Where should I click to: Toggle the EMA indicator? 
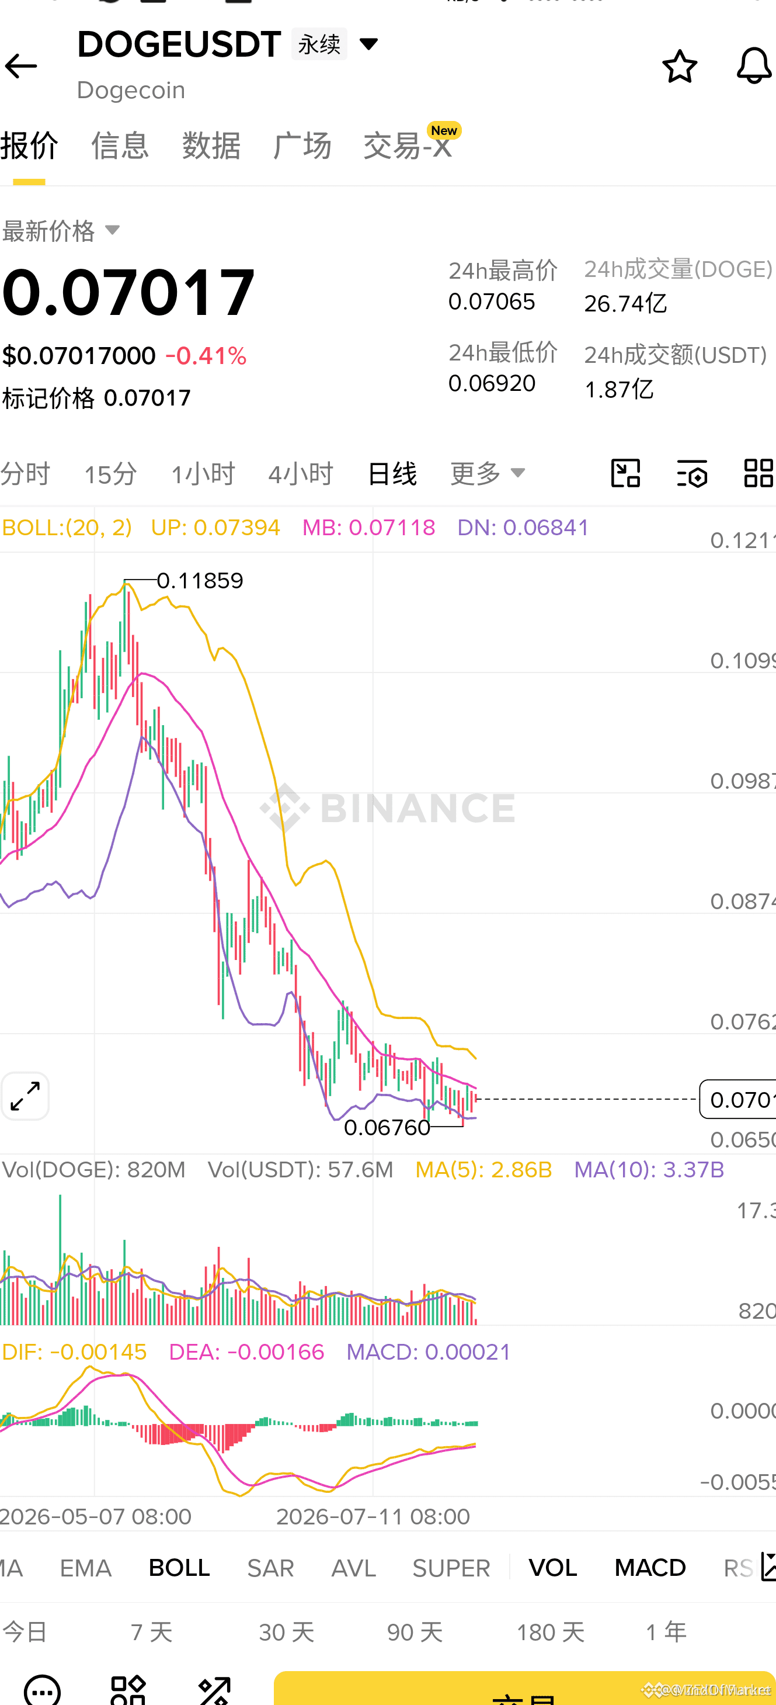pos(85,1568)
